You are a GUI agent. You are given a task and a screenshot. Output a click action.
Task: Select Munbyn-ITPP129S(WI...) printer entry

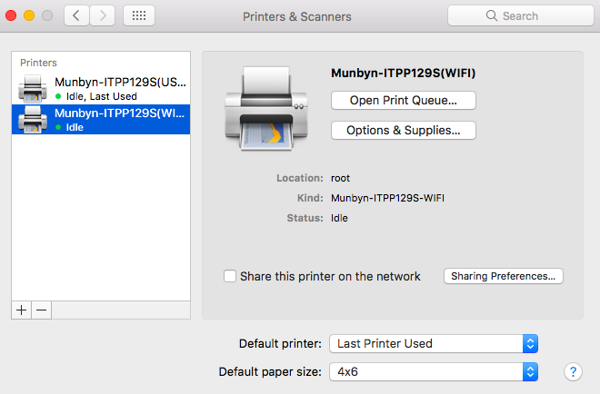click(x=101, y=119)
